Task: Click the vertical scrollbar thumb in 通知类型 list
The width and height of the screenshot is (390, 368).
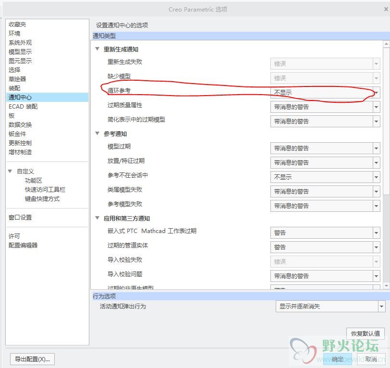Action: (386, 121)
